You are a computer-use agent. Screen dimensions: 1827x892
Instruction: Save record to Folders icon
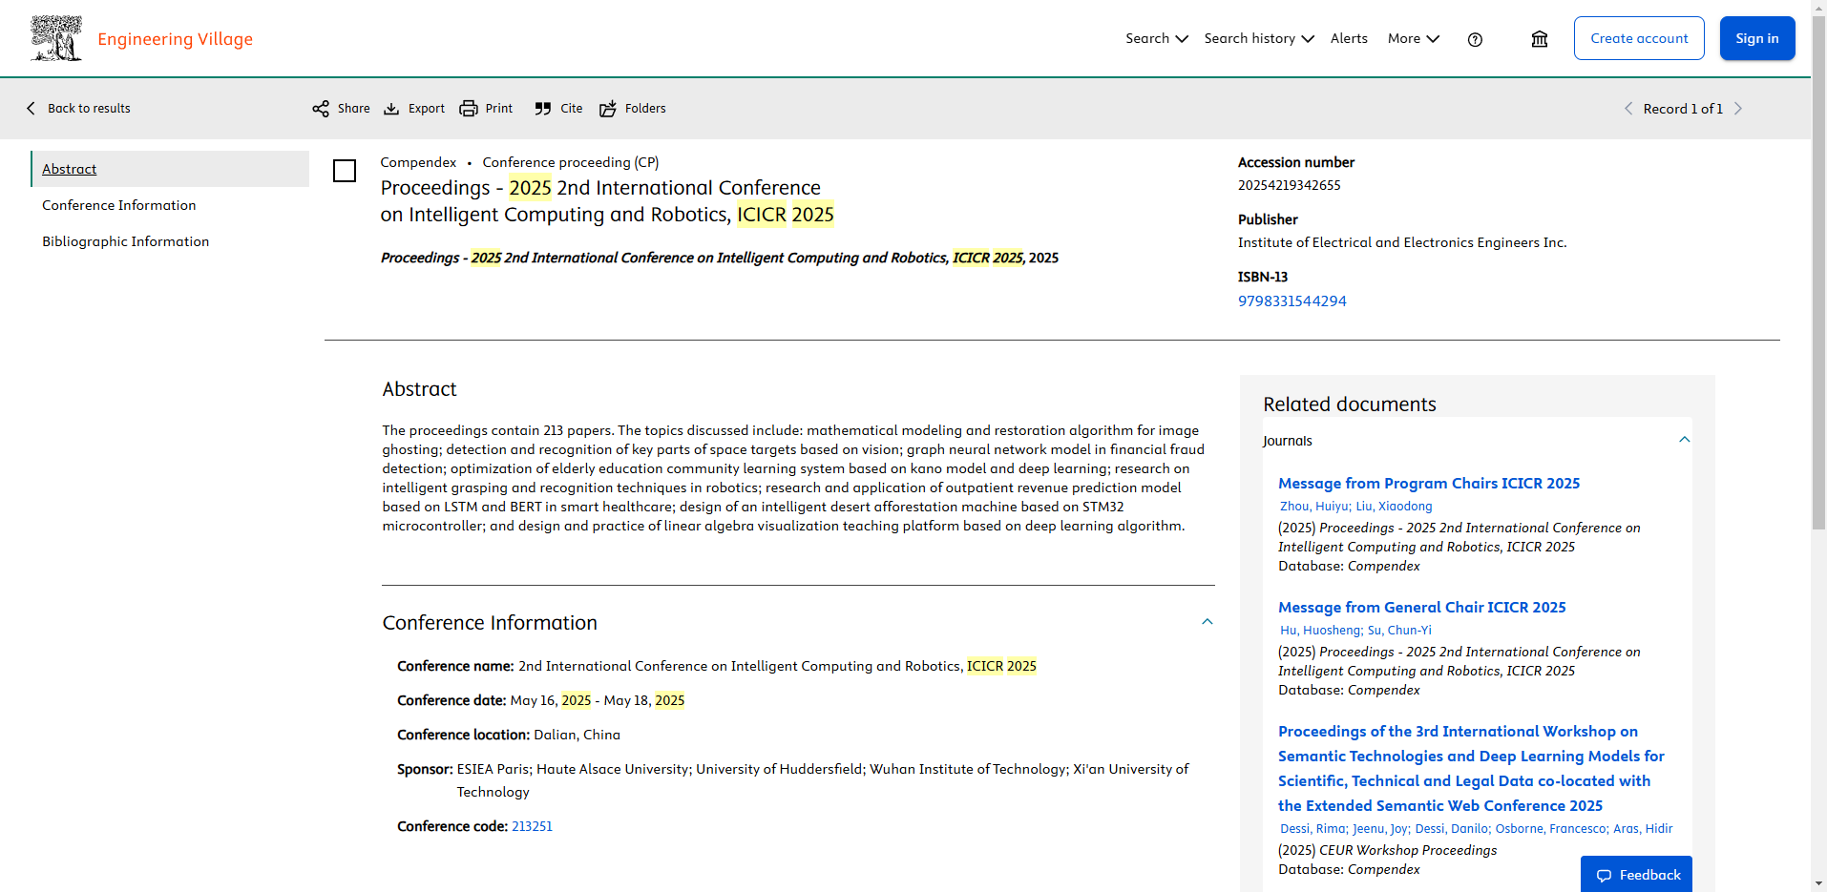[608, 109]
